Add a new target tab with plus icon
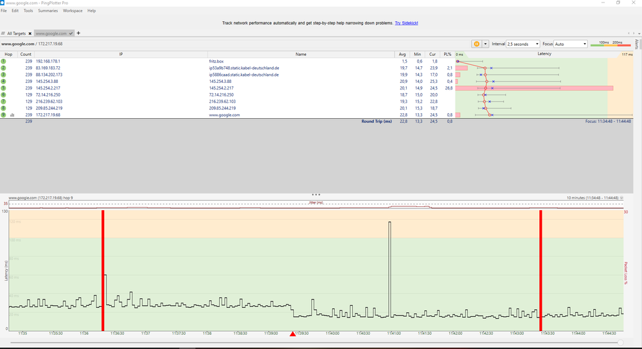Screen dimensions: 642x349 point(78,33)
